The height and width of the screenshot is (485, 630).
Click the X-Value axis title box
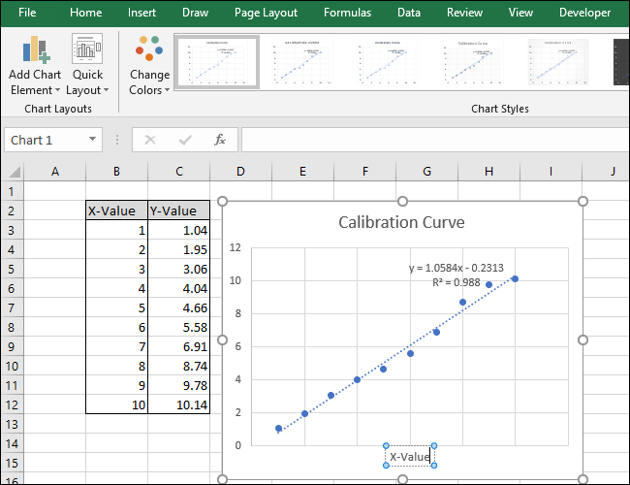(409, 456)
